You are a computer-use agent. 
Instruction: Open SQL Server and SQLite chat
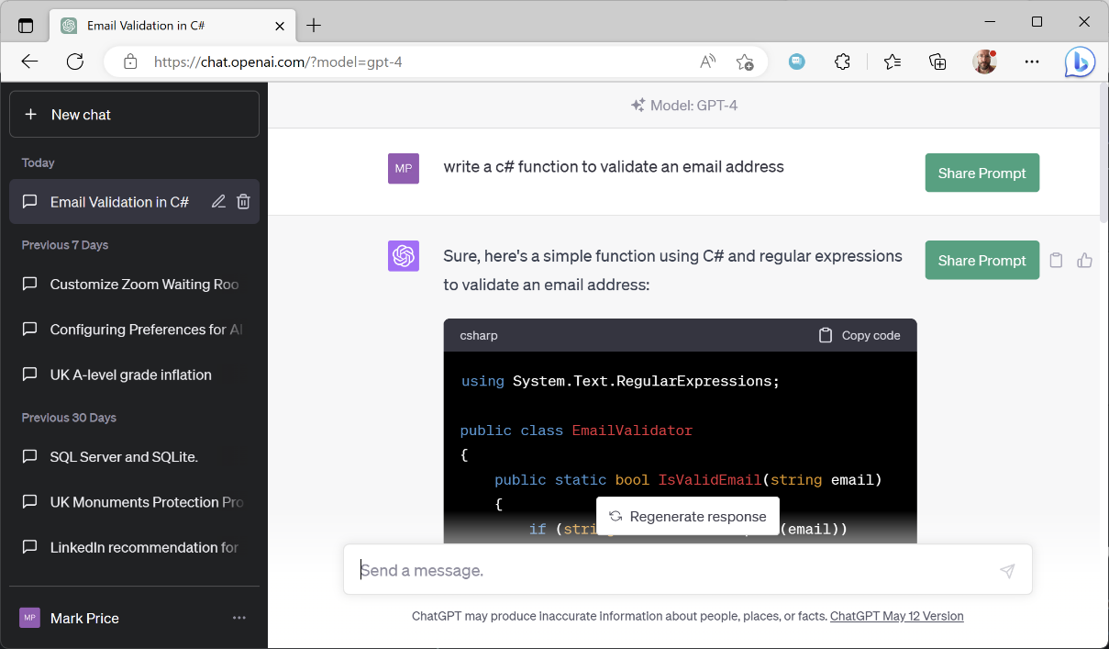pyautogui.click(x=134, y=456)
